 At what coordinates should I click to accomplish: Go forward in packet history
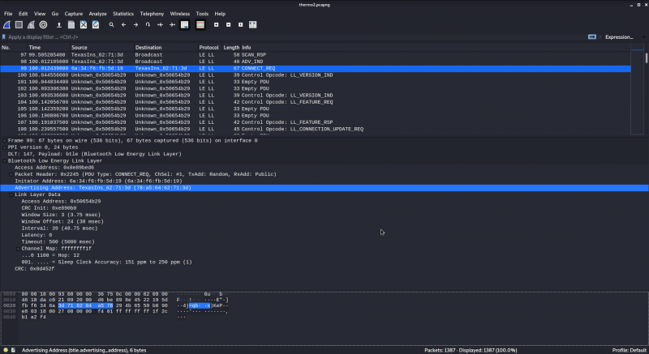[135, 25]
